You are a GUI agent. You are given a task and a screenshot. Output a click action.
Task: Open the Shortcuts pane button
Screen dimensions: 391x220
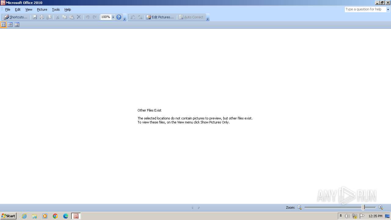[x=16, y=17]
